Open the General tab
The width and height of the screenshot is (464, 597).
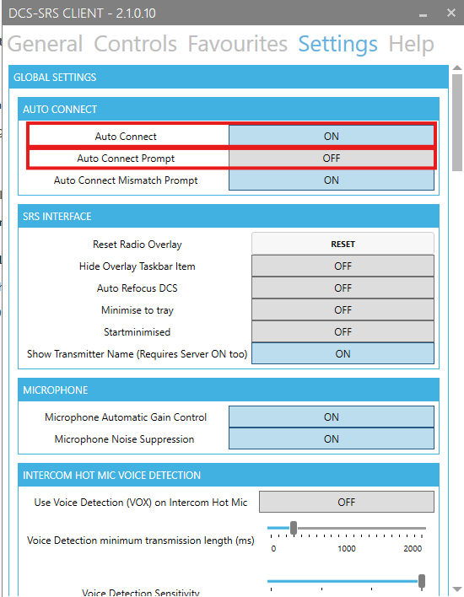pos(45,43)
